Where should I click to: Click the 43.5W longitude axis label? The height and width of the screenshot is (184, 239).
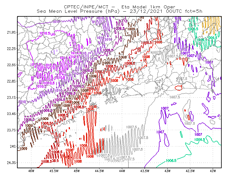coord(145,171)
